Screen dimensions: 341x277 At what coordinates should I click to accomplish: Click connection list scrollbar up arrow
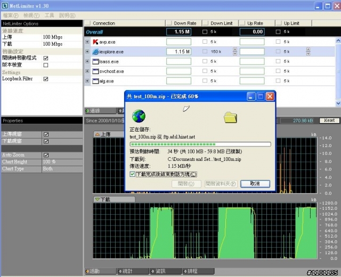[338, 40]
